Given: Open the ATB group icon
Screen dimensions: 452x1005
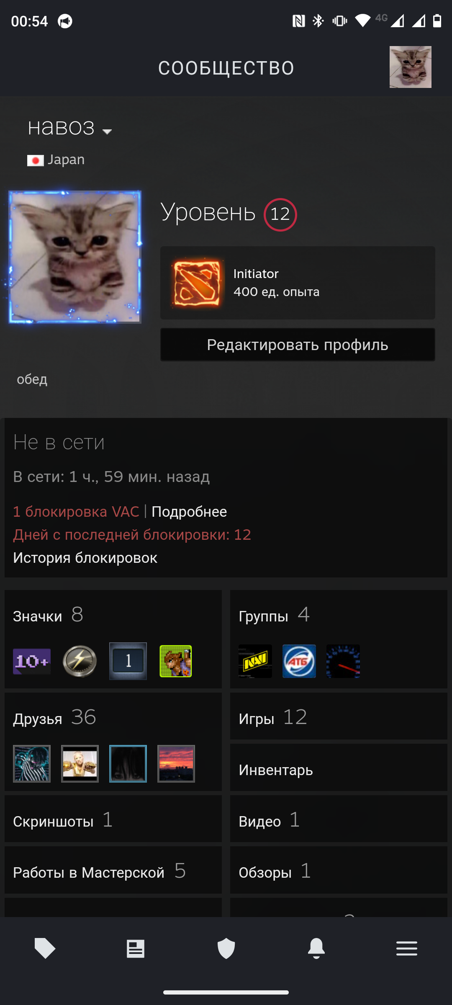Looking at the screenshot, I should click(299, 661).
